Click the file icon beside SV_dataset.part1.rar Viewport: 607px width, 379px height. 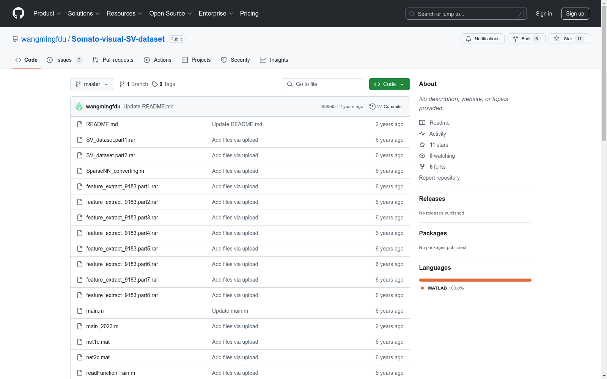tap(80, 140)
